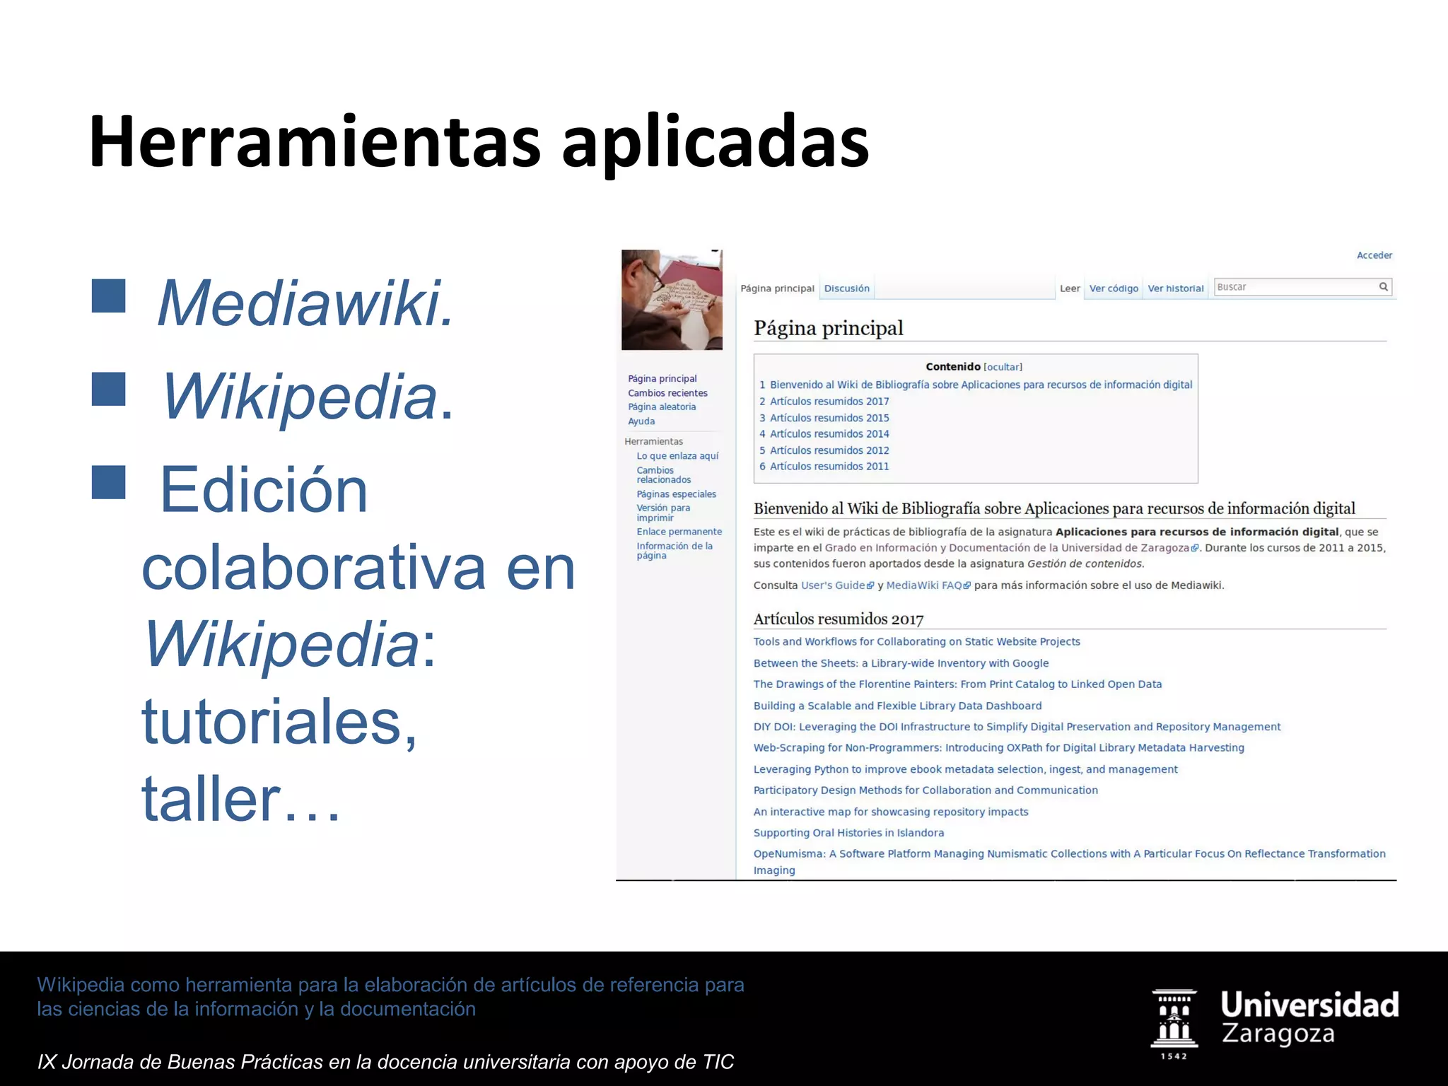Click the wiki logo photo of man writing
1448x1086 pixels.
(x=672, y=300)
